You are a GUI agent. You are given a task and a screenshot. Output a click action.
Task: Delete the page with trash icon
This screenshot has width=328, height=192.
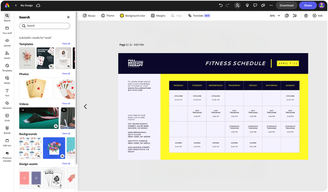(306, 16)
